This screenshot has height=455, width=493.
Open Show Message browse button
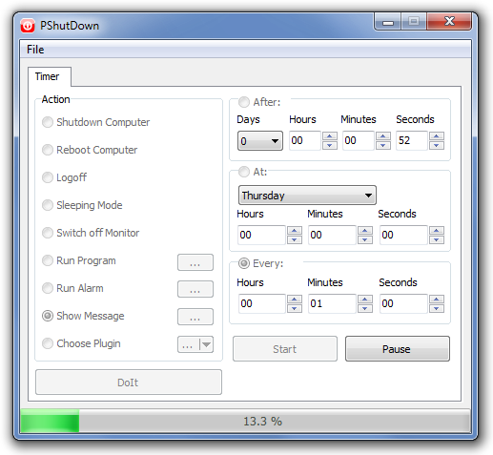195,317
